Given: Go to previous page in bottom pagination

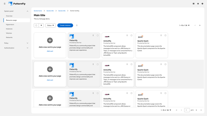Looking at the screenshot, I should [x=181, y=110].
